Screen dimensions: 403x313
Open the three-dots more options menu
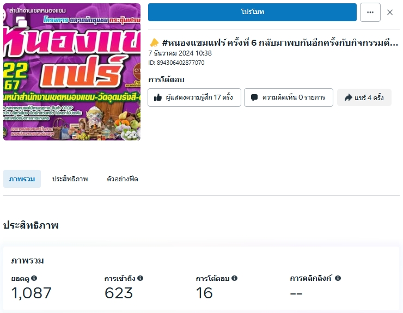click(x=370, y=12)
